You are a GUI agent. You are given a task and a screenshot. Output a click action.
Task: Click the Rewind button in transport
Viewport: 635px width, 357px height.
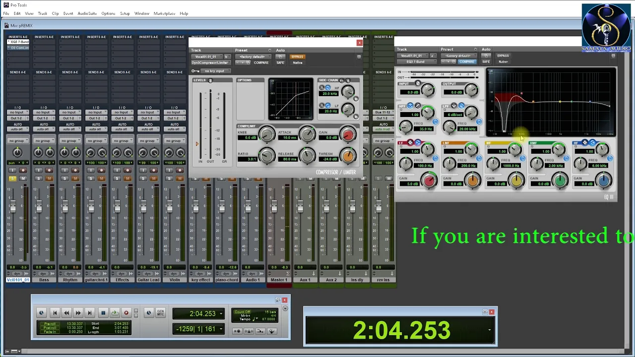66,313
